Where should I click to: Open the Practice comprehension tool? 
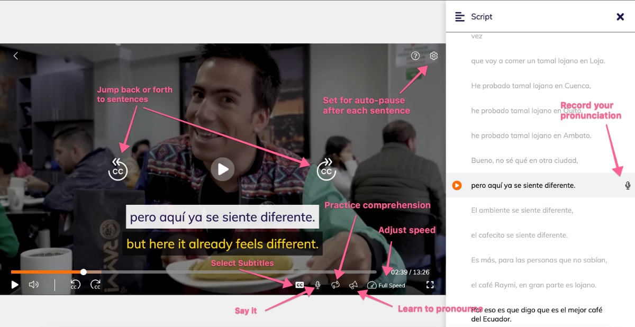click(335, 285)
